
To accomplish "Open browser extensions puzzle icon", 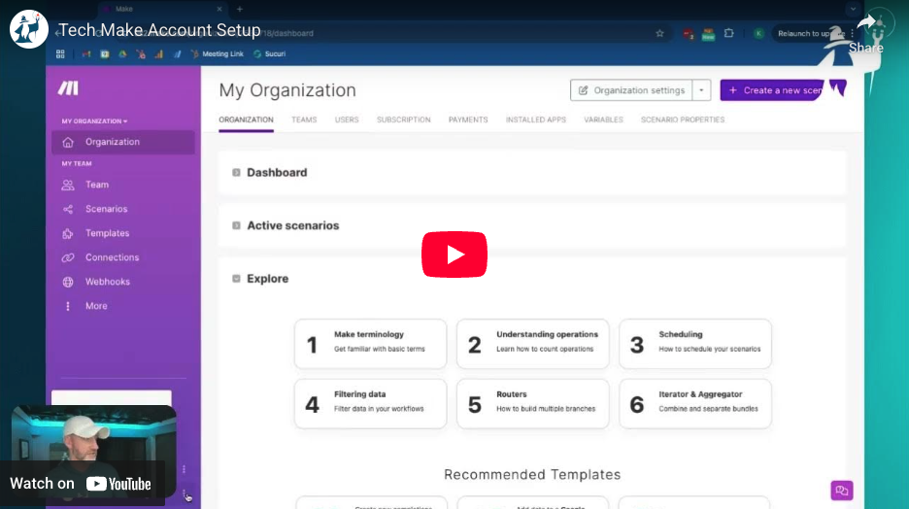I will coord(728,33).
